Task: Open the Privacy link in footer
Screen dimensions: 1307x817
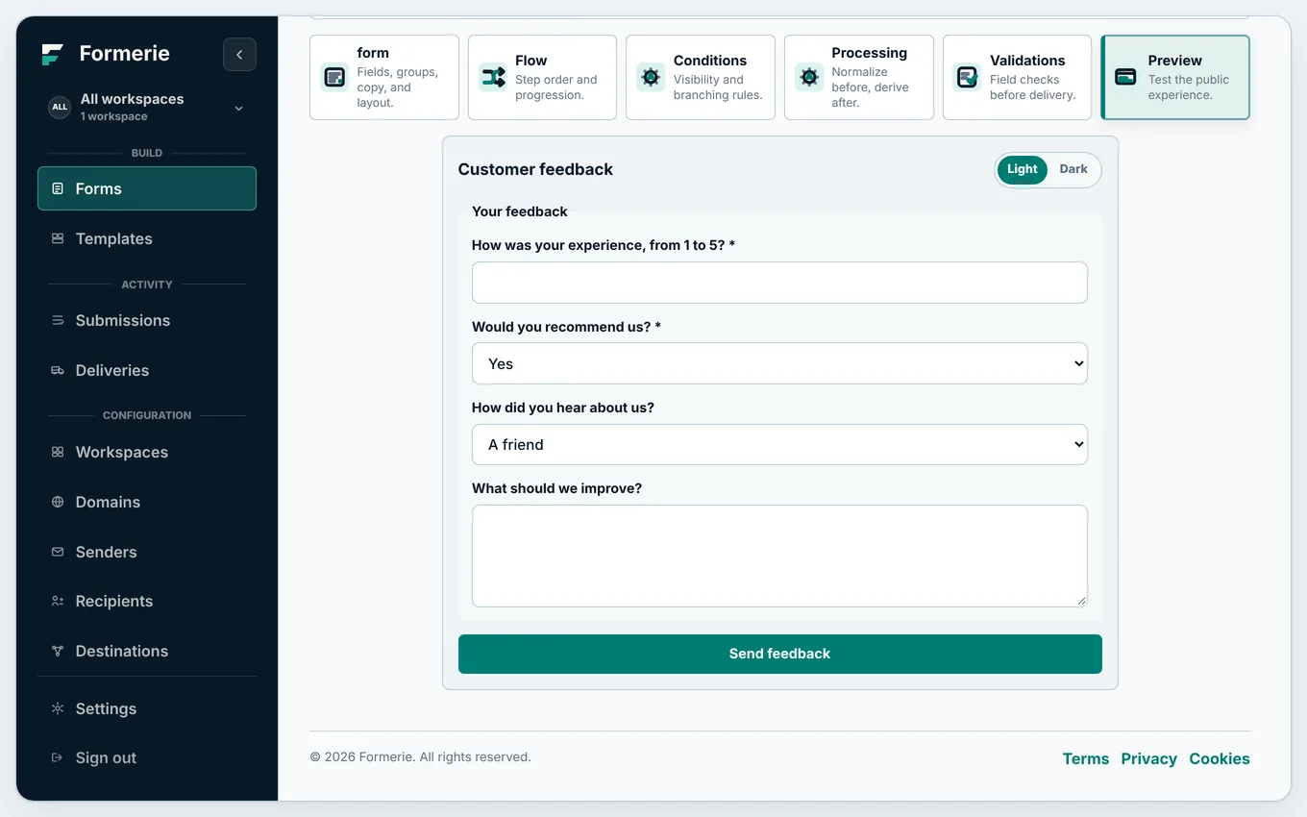Action: click(x=1148, y=758)
